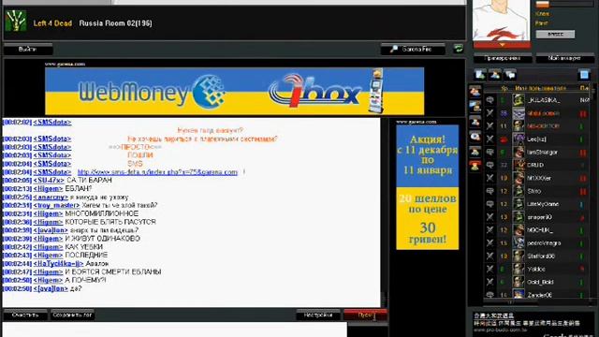The image size is (599, 337).
Task: Click the Higem nickname at 00:02:13
Action: [48, 189]
